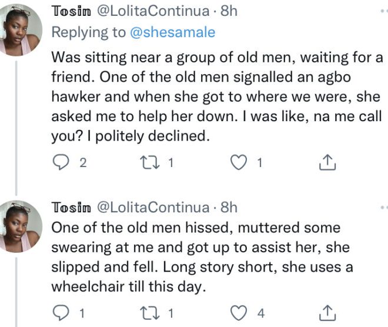The image size is (388, 327).
Task: Open more options on second tweet
Action: [383, 207]
